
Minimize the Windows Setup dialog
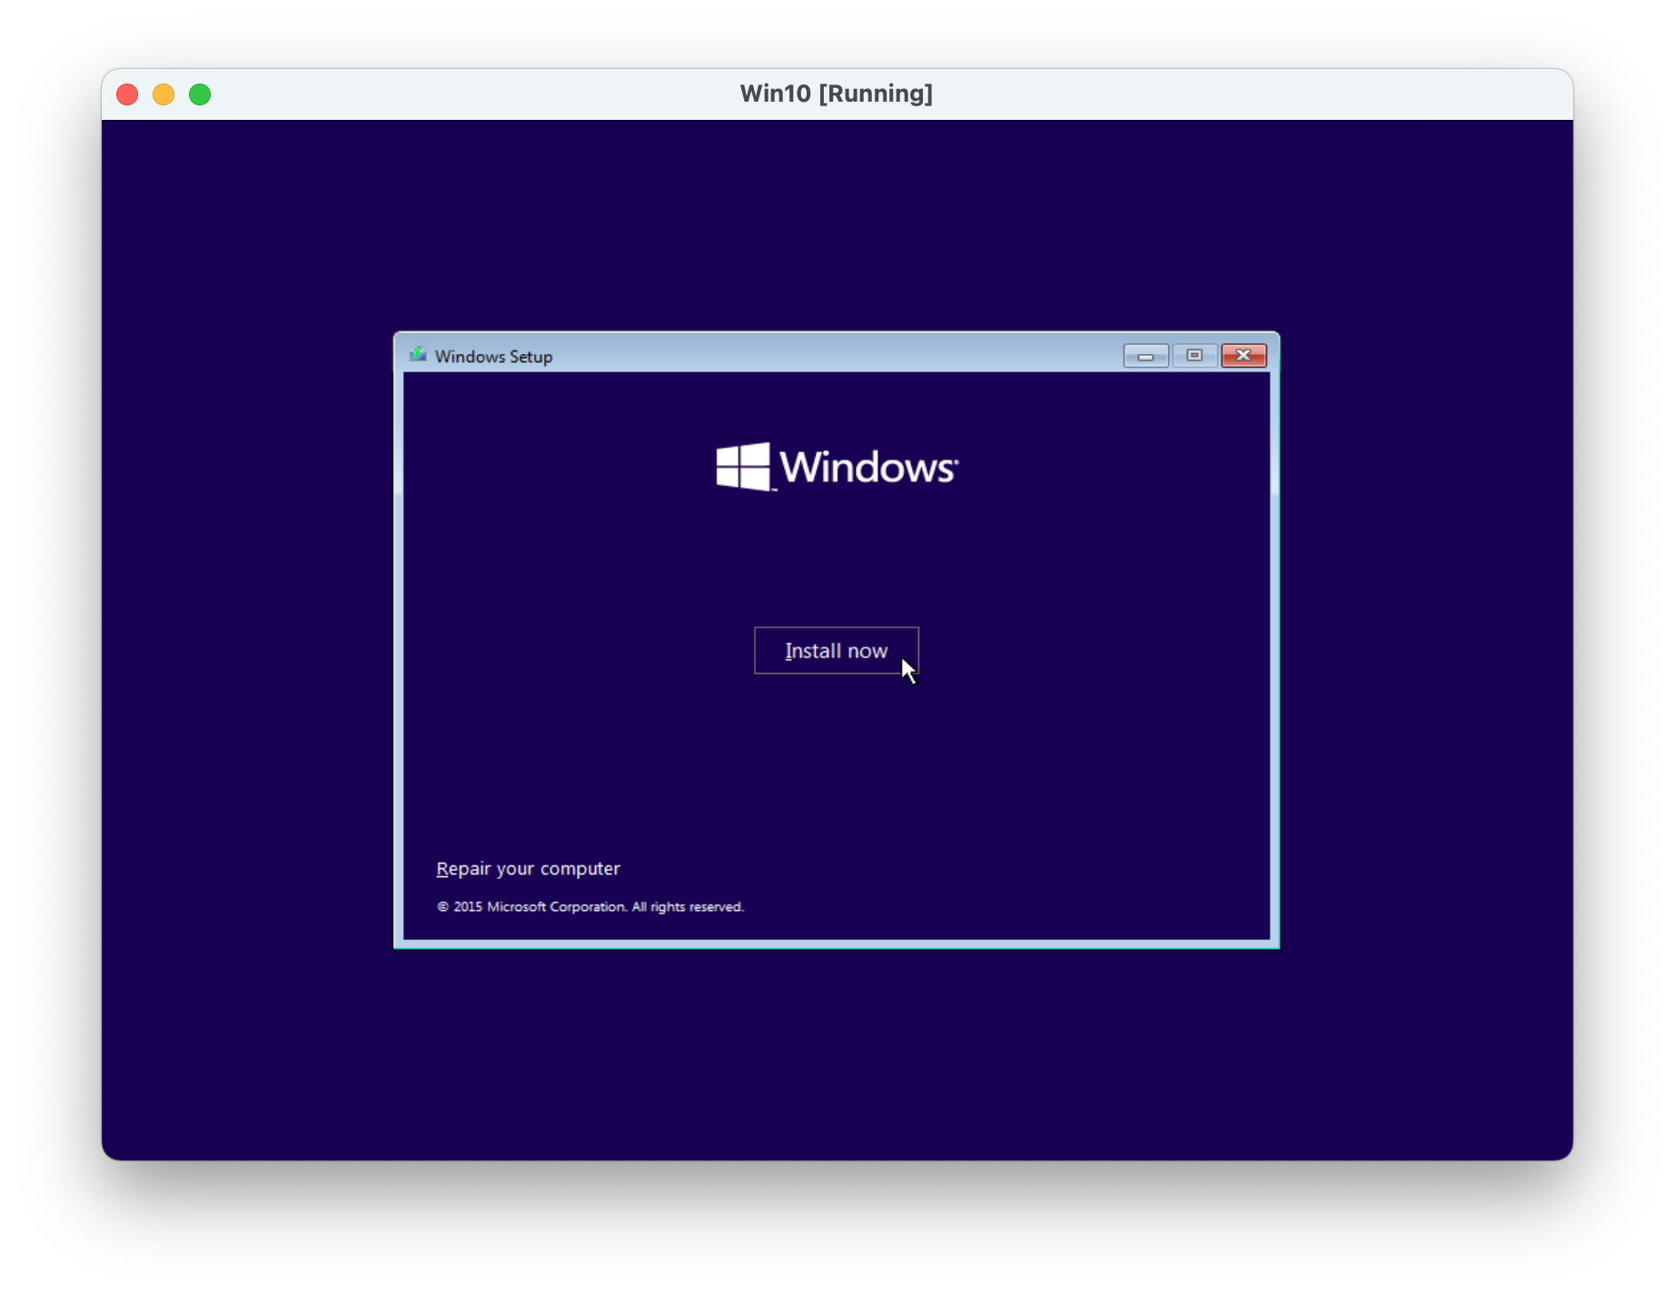point(1145,355)
